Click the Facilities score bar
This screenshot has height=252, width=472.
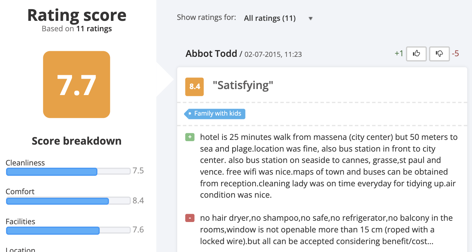(68, 231)
